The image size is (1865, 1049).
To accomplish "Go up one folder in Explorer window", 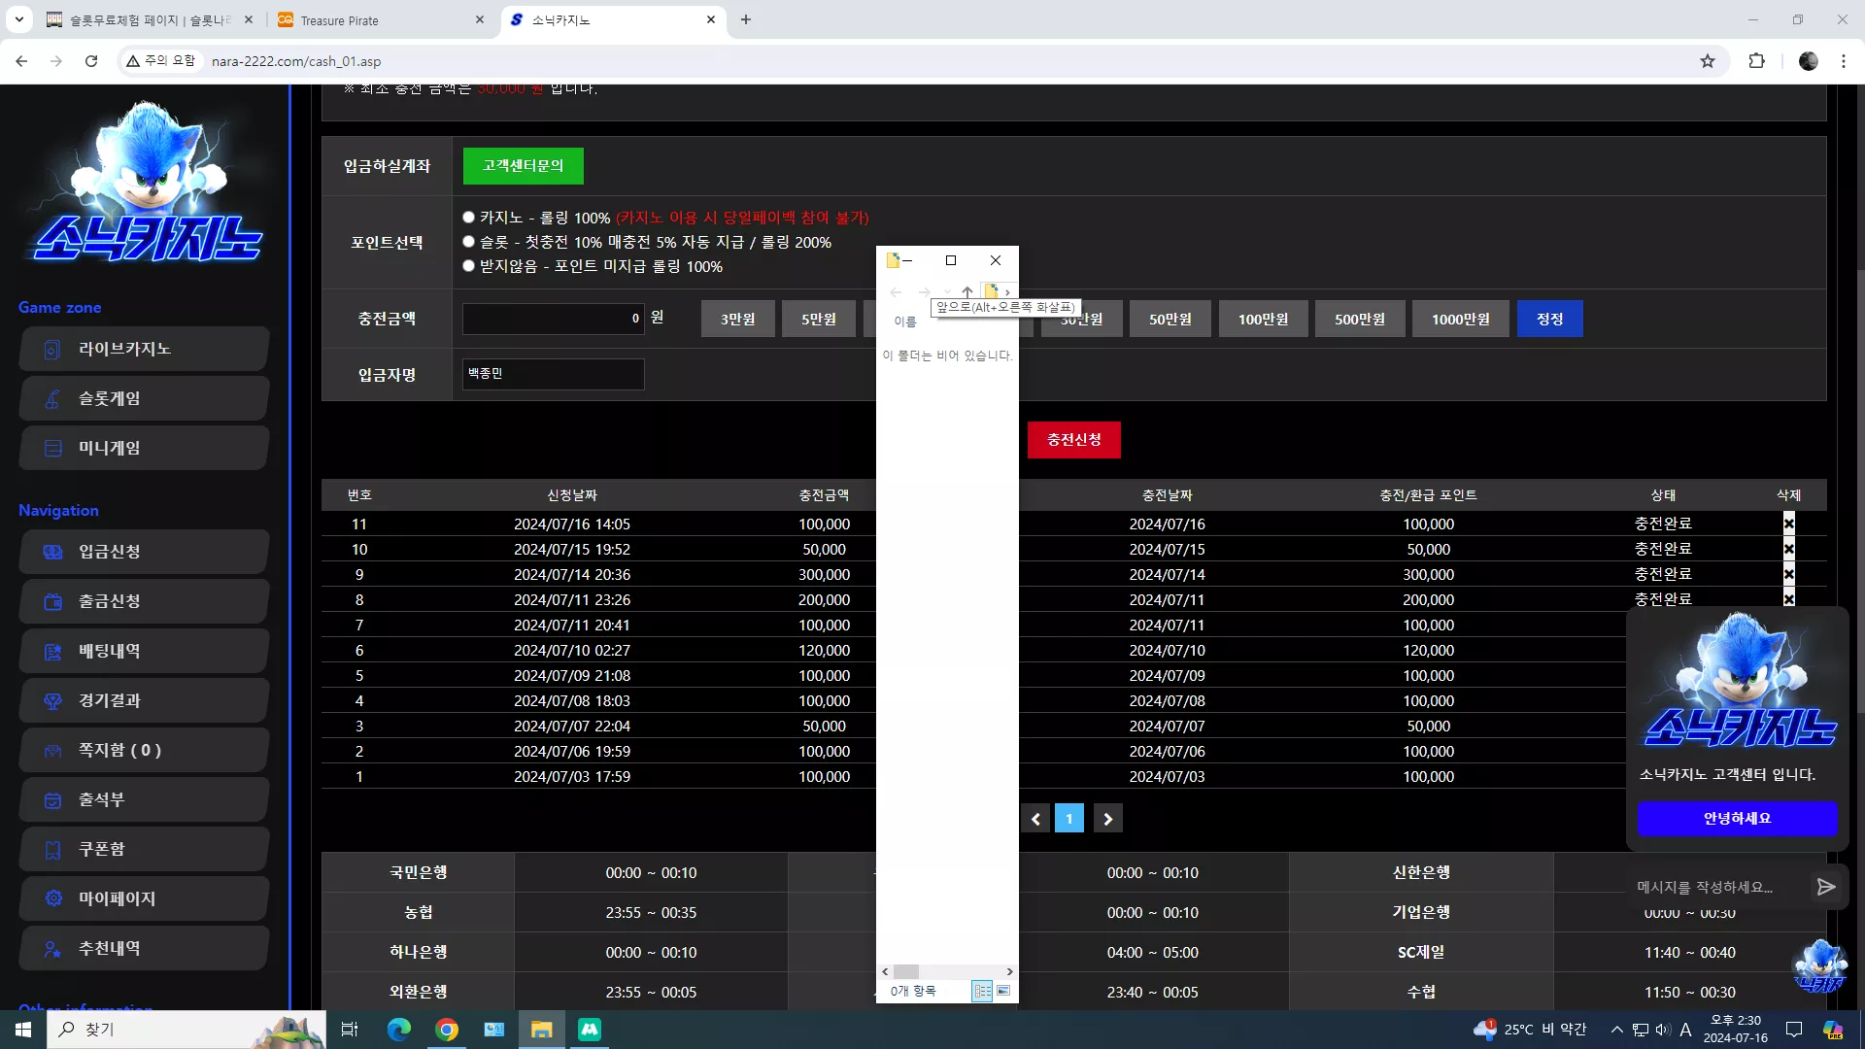I will click(x=967, y=291).
